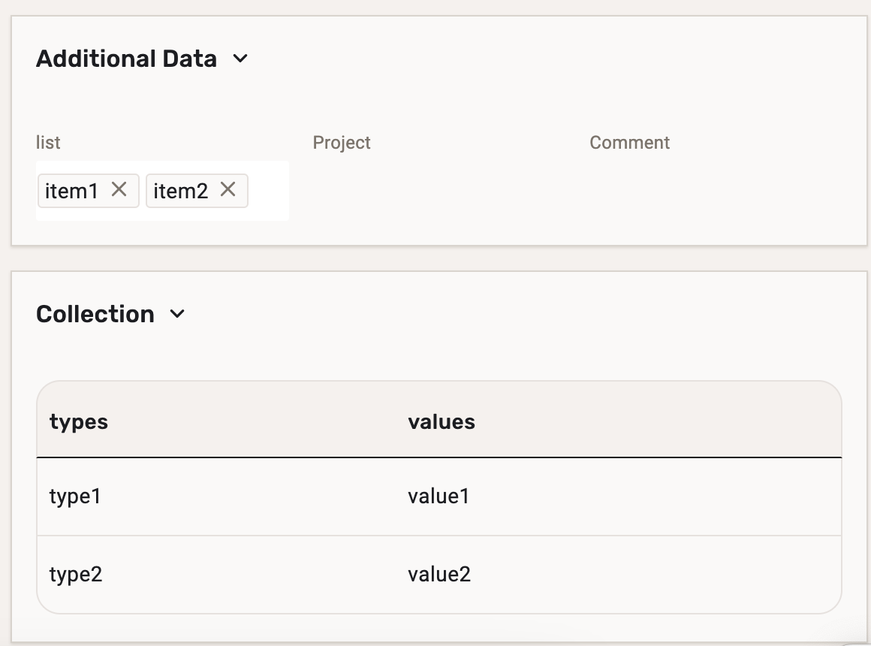Select the value2 table cell
This screenshot has height=646, width=871.
pyautogui.click(x=439, y=575)
